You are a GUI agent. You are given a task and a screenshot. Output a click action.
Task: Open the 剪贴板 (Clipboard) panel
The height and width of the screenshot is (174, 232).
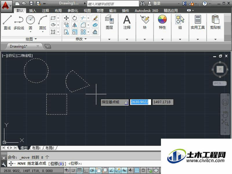point(215,22)
